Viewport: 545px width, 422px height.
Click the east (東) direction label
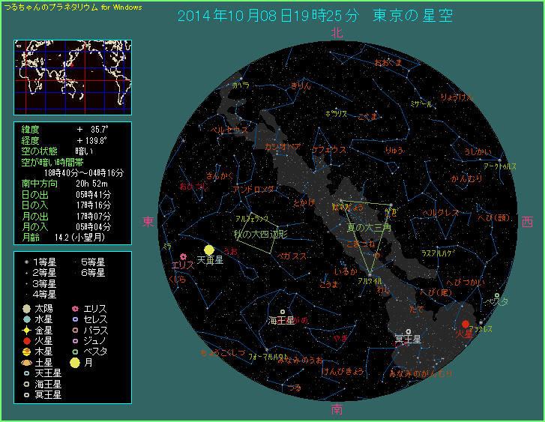(148, 221)
